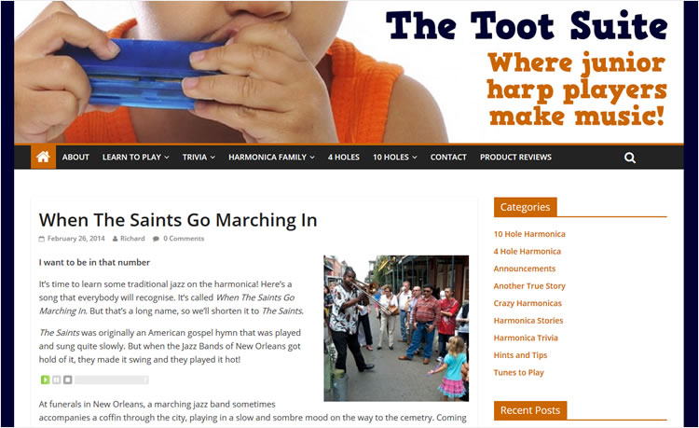Screen dimensions: 699x428
Task: Open the Contact page from navbar
Action: coord(448,157)
